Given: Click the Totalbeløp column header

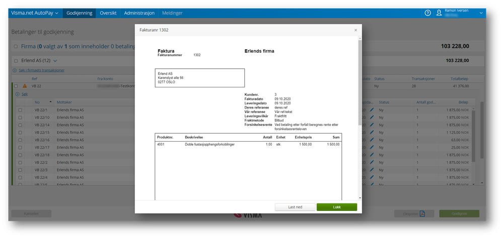Looking at the screenshot, I should point(460,79).
